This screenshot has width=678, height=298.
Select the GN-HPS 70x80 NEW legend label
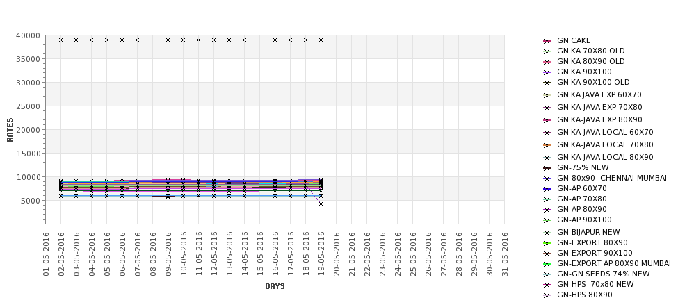tap(595, 283)
